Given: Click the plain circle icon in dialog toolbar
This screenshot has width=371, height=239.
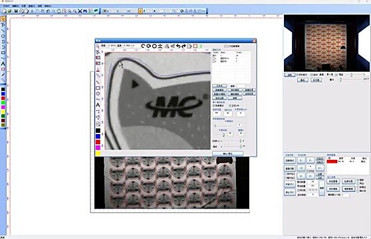Looking at the screenshot, I should point(154,46).
